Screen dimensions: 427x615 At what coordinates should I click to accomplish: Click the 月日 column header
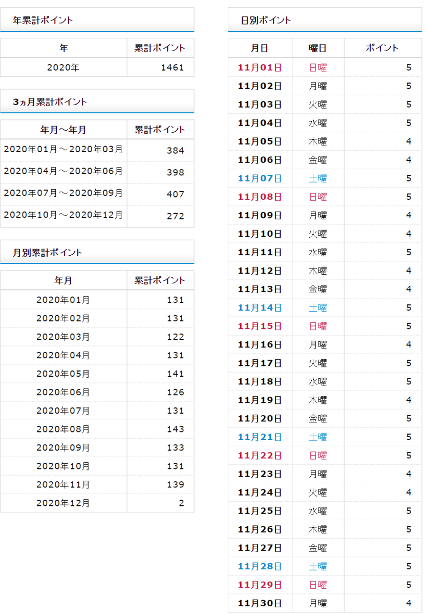pos(260,48)
